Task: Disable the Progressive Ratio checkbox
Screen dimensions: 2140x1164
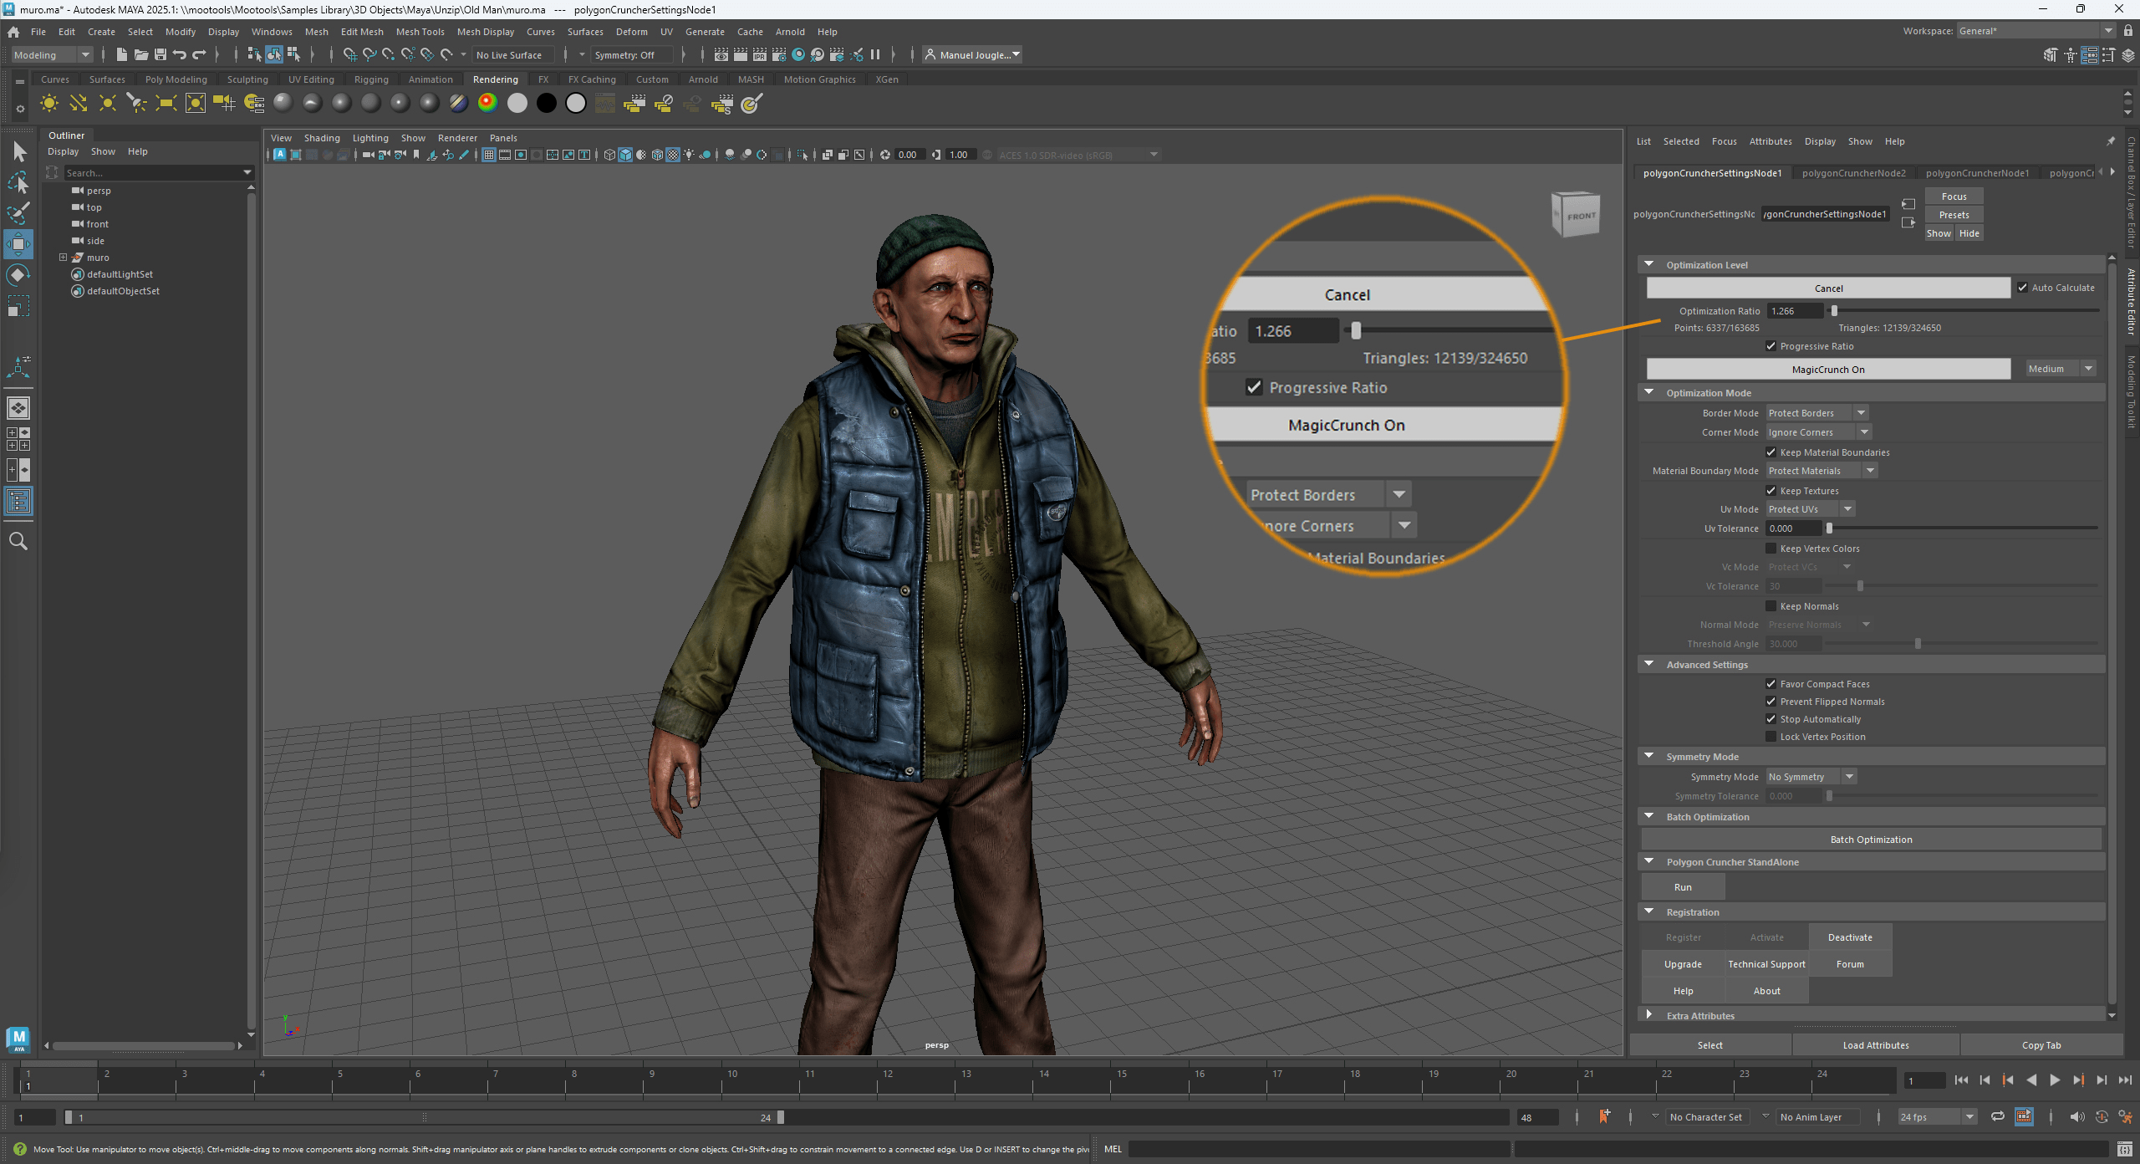Action: point(1771,346)
